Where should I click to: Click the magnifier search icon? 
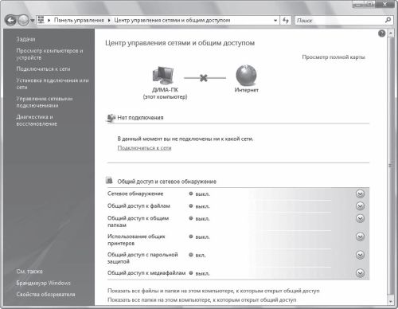(x=388, y=20)
